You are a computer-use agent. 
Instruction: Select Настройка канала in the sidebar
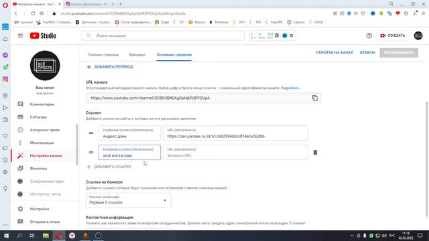(x=44, y=155)
